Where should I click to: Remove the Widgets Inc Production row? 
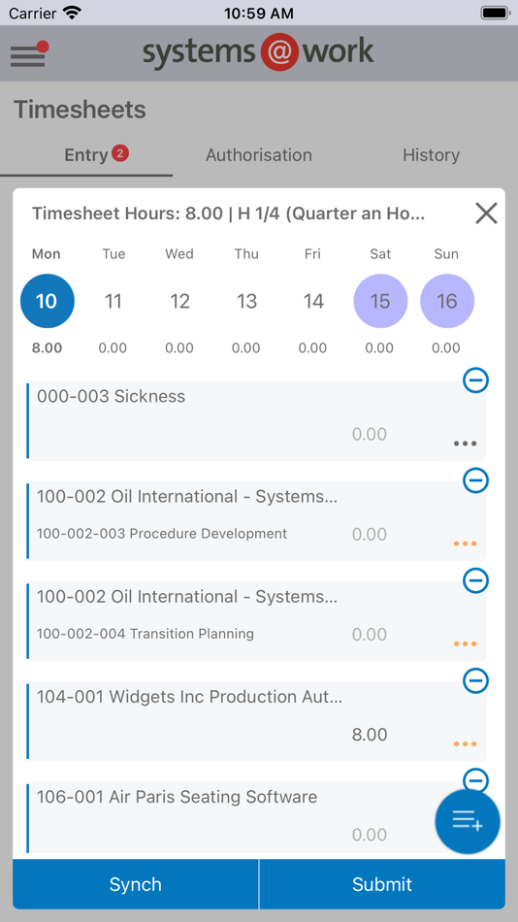click(x=475, y=680)
